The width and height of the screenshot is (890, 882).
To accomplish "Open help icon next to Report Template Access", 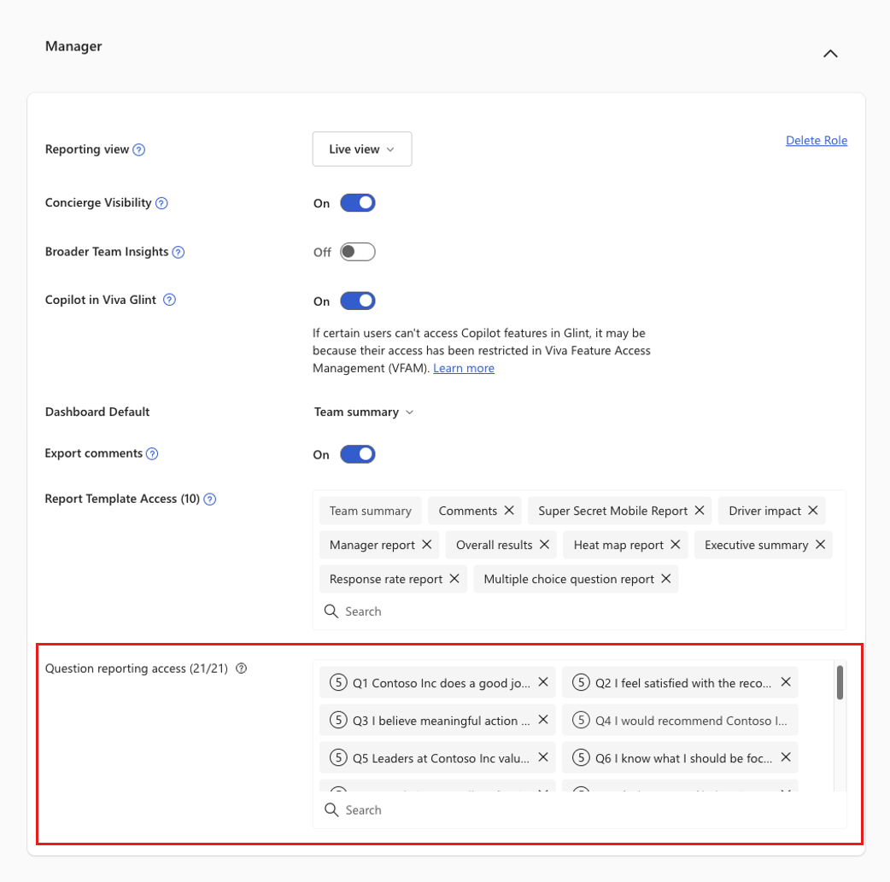I will click(210, 499).
